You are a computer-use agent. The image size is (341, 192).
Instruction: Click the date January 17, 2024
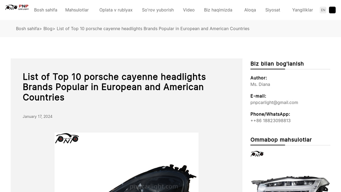[38, 116]
